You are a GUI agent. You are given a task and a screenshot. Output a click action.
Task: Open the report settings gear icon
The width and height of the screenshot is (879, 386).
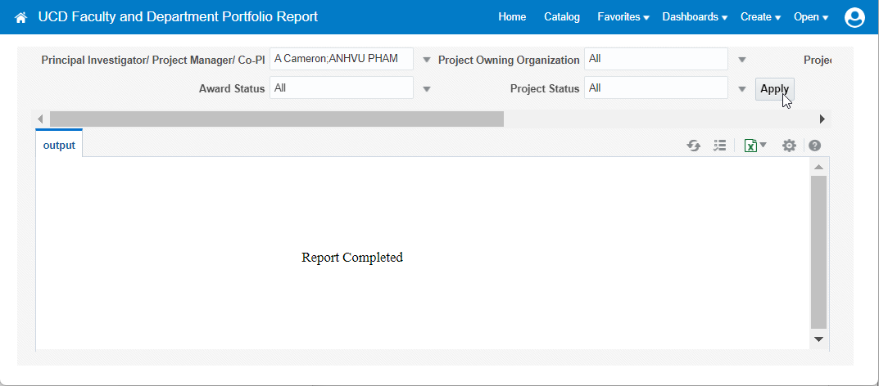(789, 146)
